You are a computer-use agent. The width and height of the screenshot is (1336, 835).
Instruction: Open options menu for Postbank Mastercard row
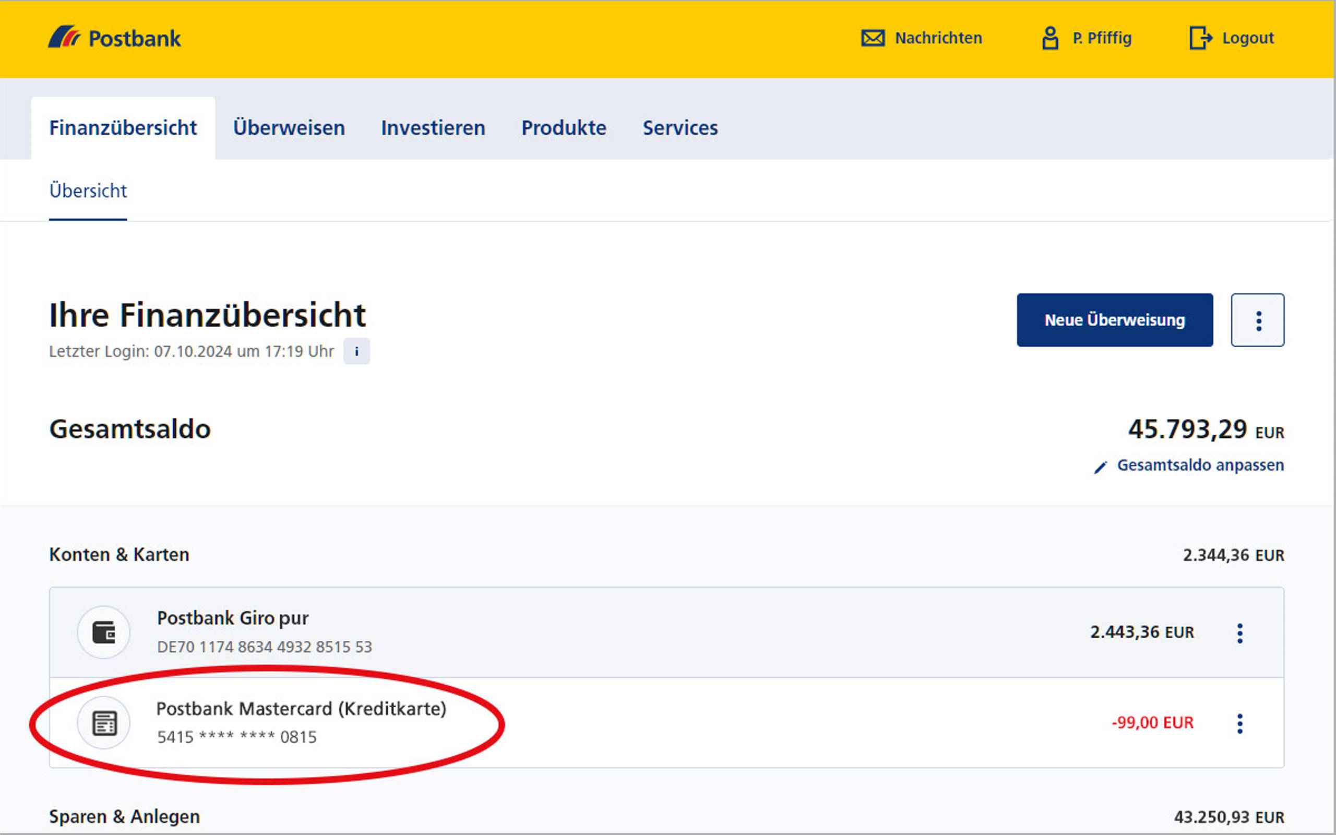(x=1240, y=723)
